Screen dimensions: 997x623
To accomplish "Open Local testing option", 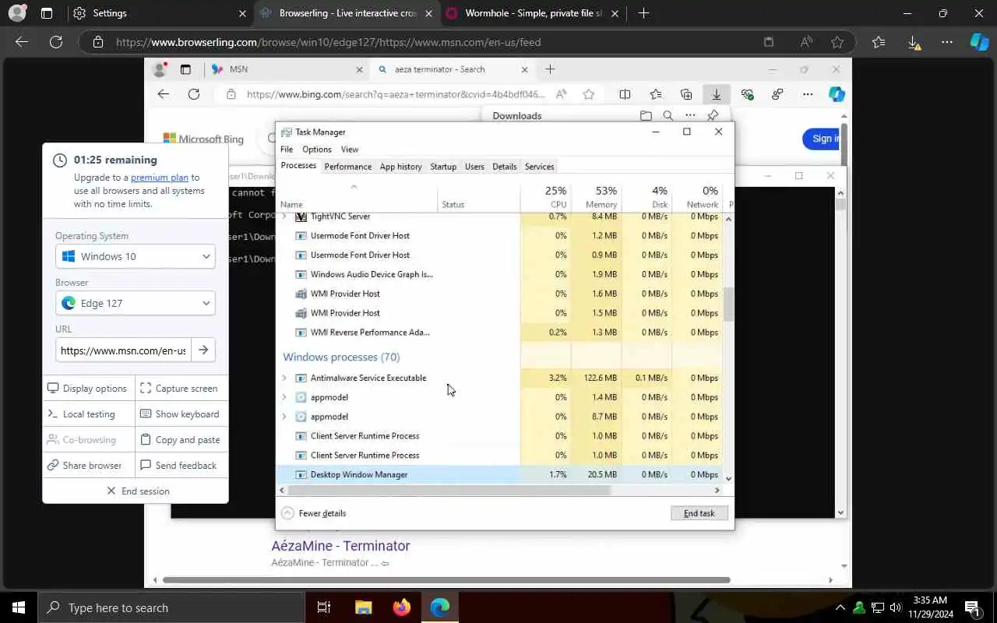I will coord(88,414).
